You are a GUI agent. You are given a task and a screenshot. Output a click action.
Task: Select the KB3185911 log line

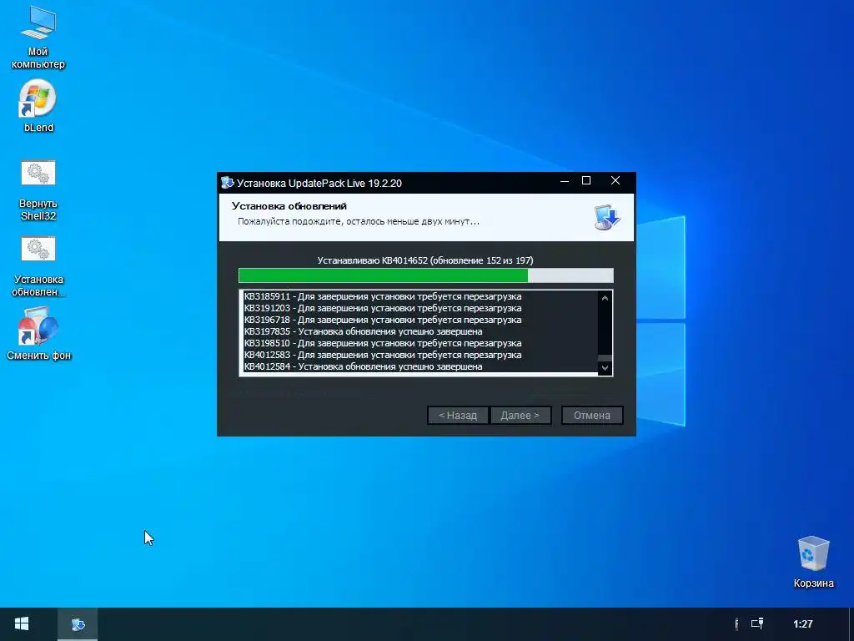(x=382, y=296)
